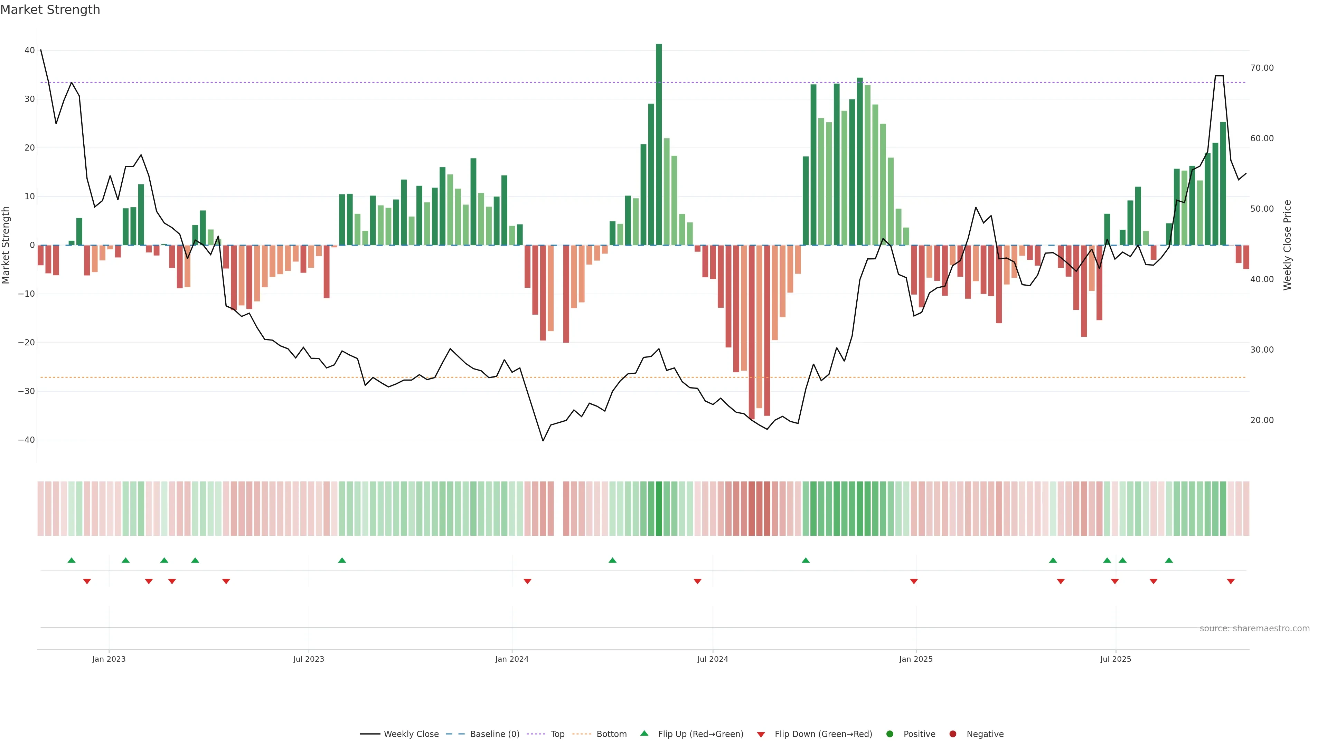Click the Flip Down (Green→Red) legend label
Viewport: 1327px width, 746px height.
click(823, 734)
